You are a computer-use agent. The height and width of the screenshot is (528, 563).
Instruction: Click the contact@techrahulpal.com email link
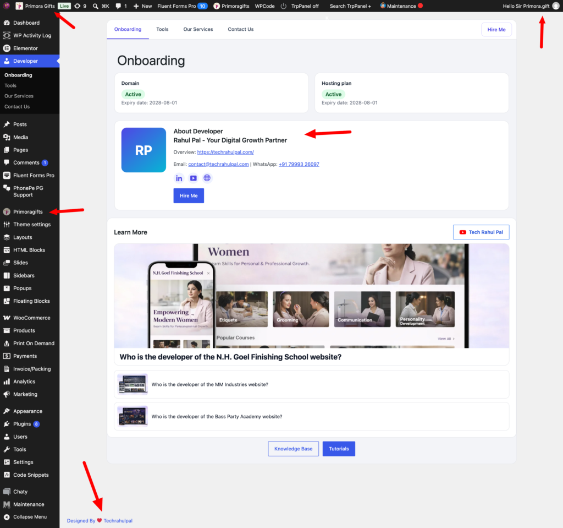click(x=218, y=165)
